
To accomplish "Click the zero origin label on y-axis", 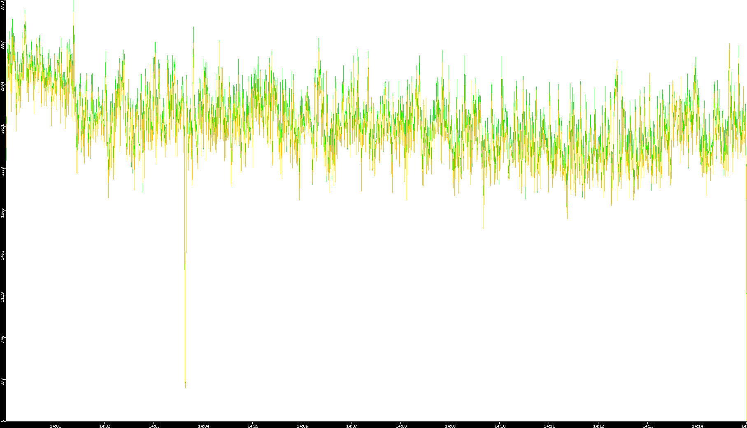I will pos(3,420).
